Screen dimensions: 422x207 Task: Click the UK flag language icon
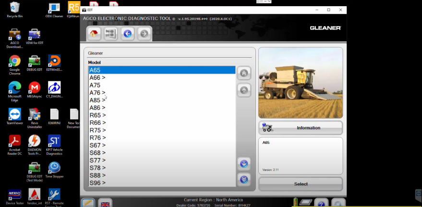tap(105, 203)
